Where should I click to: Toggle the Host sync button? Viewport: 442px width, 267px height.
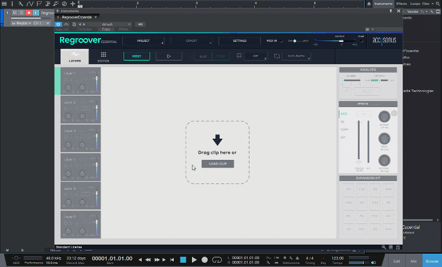[x=137, y=56]
